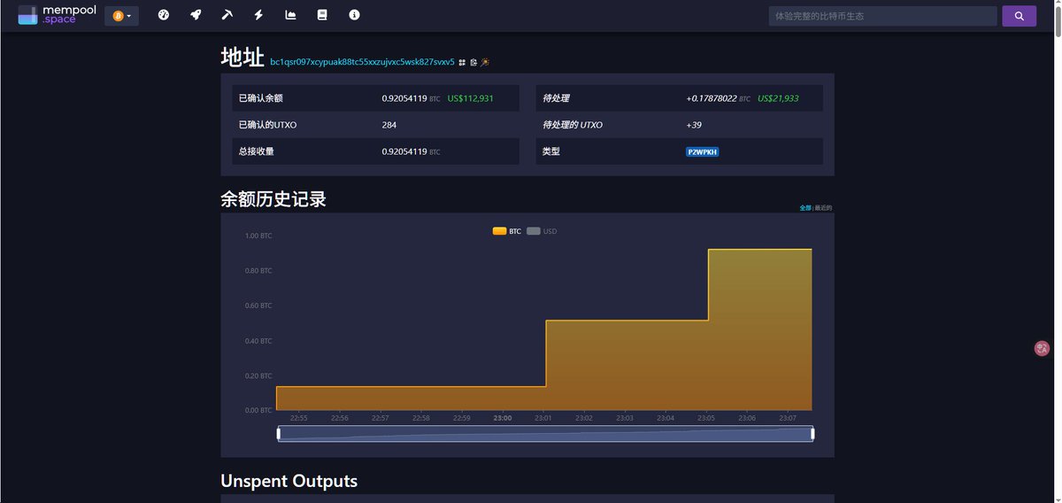Toggle the BTC series in chart legend

(507, 231)
